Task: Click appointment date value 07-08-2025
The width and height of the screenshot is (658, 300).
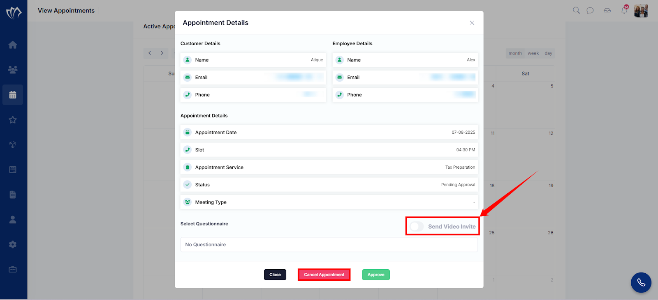Action: coord(463,133)
